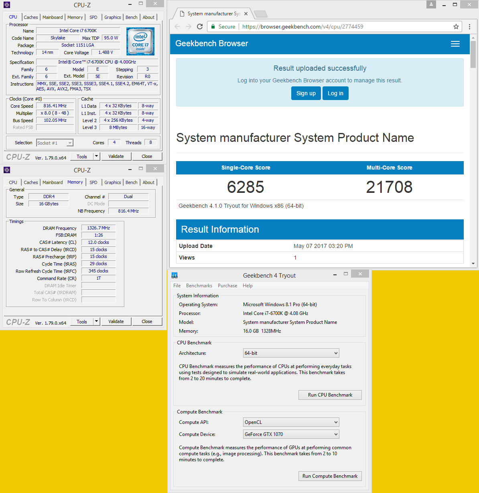Click the Intel Core i7 logo
479x493 pixels.
point(140,41)
